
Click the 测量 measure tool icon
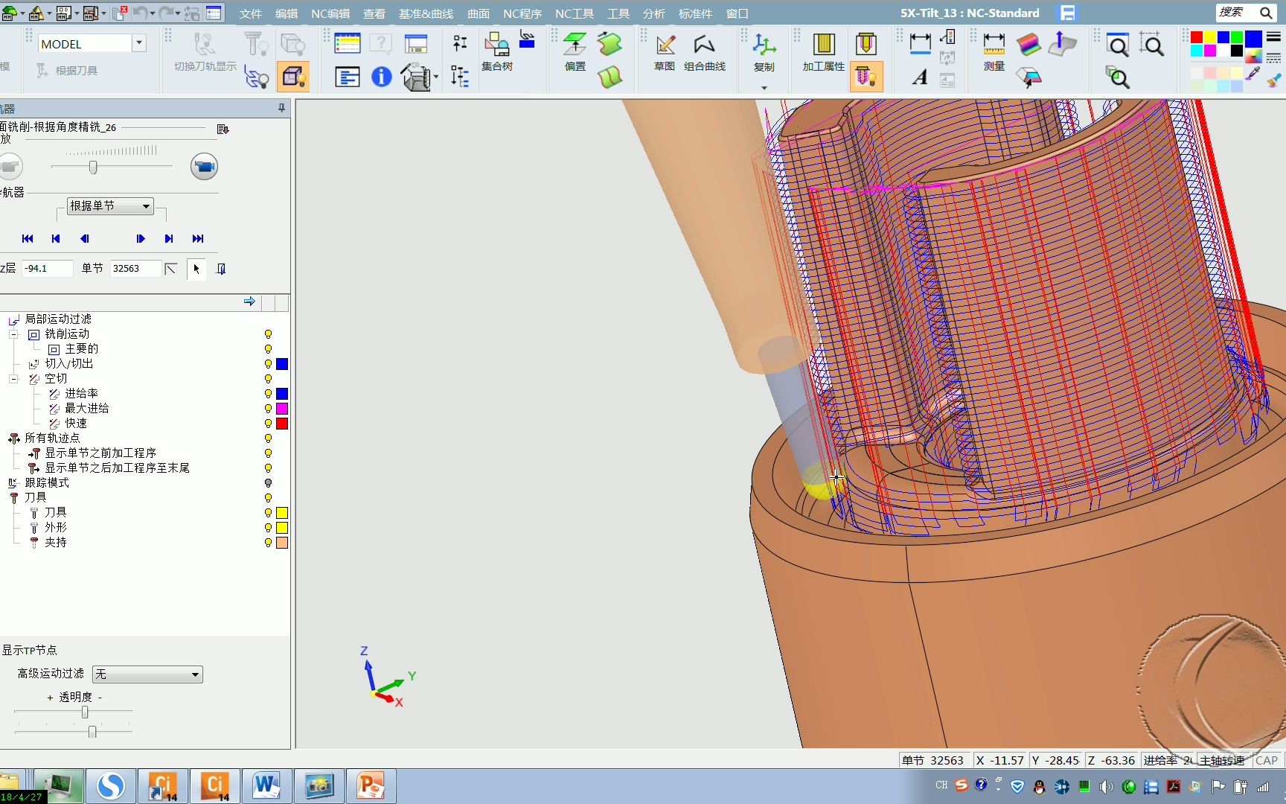click(994, 45)
